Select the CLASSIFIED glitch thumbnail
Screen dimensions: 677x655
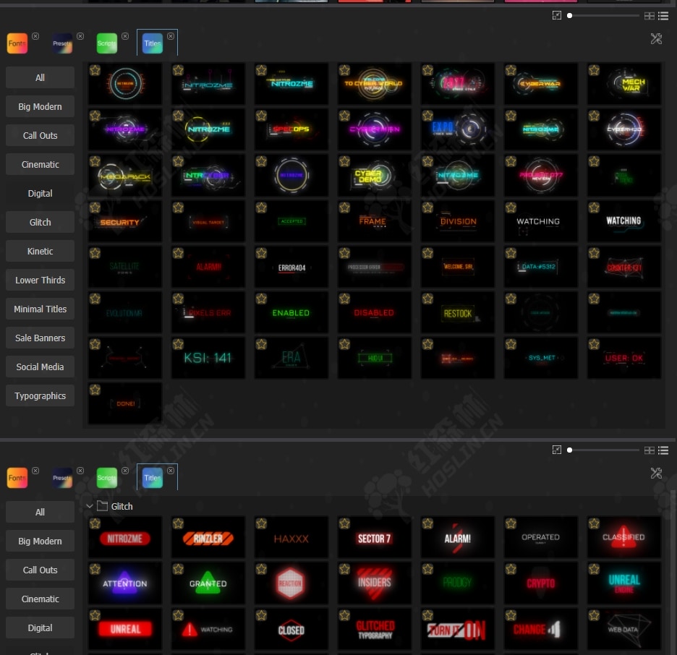624,537
